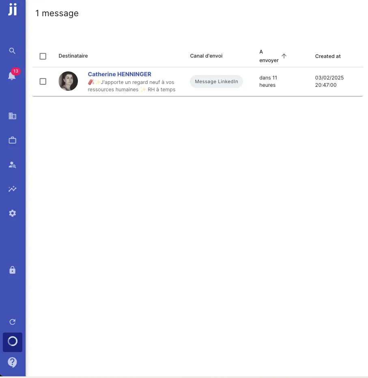Click Catherine's profile picture thumbnail
Image resolution: width=368 pixels, height=378 pixels.
coord(68,81)
